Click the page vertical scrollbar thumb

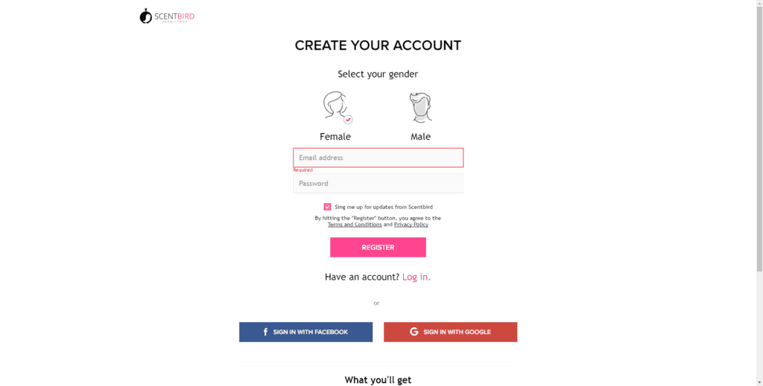click(x=759, y=138)
